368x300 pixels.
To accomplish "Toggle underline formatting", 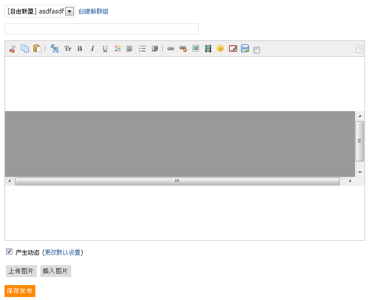I will (x=105, y=49).
